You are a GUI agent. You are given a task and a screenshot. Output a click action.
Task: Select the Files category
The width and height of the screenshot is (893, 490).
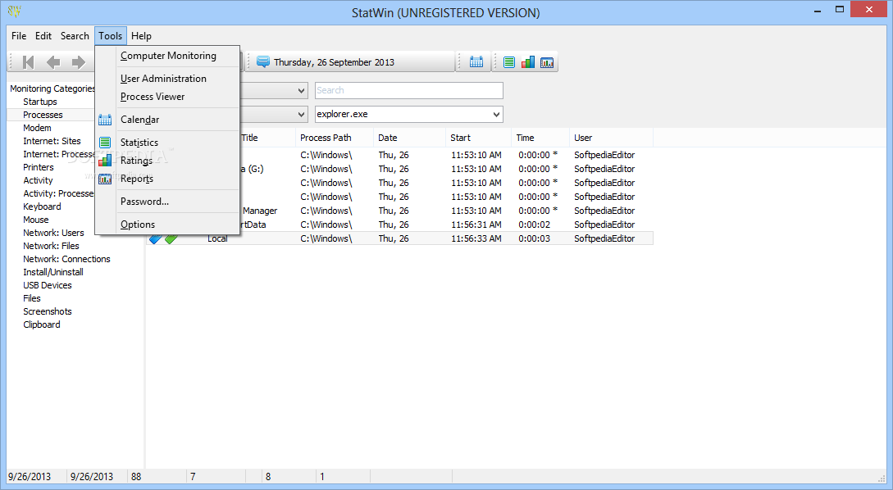coord(32,298)
